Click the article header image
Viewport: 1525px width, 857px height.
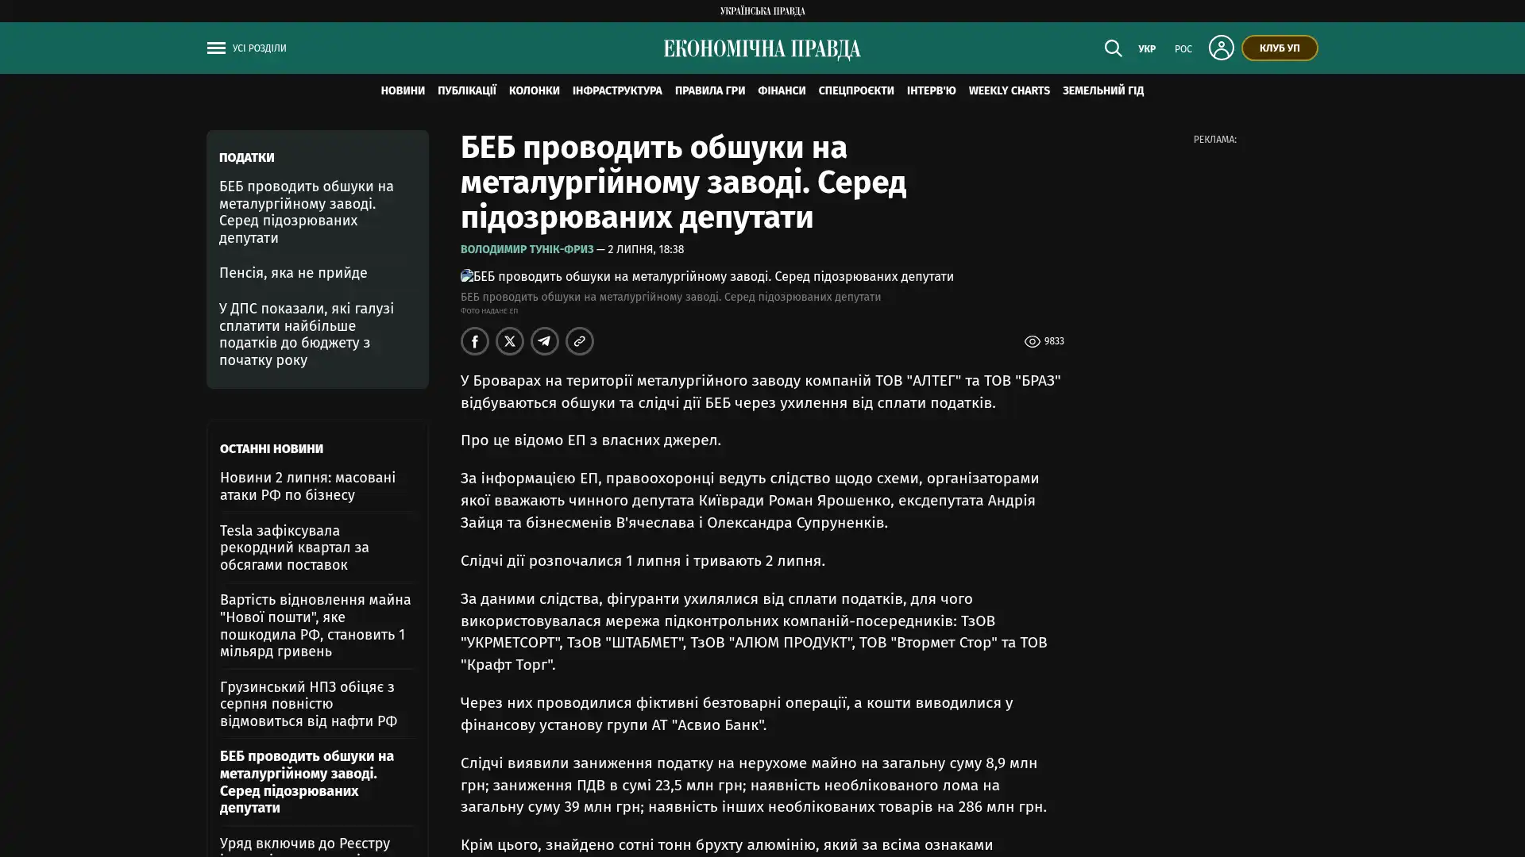pyautogui.click(x=707, y=276)
